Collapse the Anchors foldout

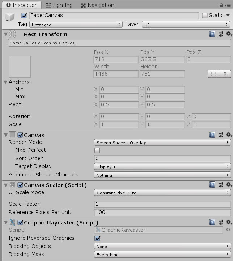(x=5, y=82)
